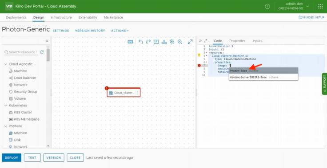The width and height of the screenshot is (327, 168).
Task: Show keyboard shortcuts icon on canvas
Action: click(130, 42)
